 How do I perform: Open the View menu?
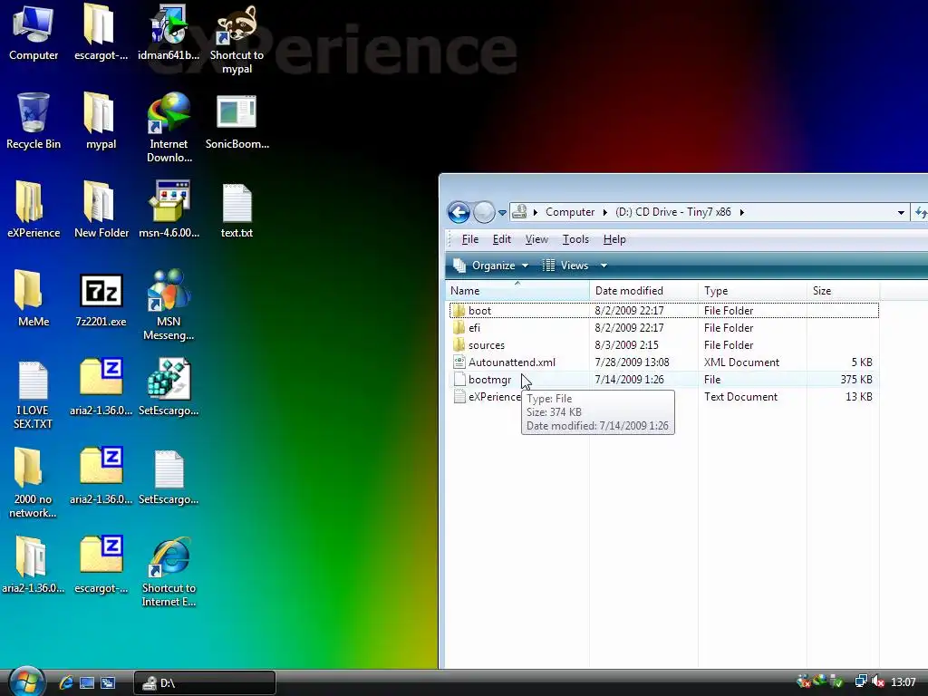point(536,239)
